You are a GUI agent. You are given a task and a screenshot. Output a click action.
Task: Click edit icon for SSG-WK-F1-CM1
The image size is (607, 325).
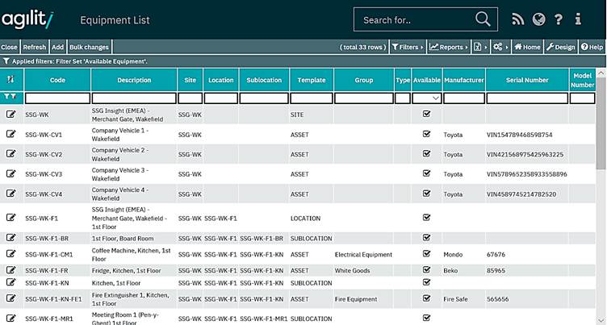click(11, 254)
